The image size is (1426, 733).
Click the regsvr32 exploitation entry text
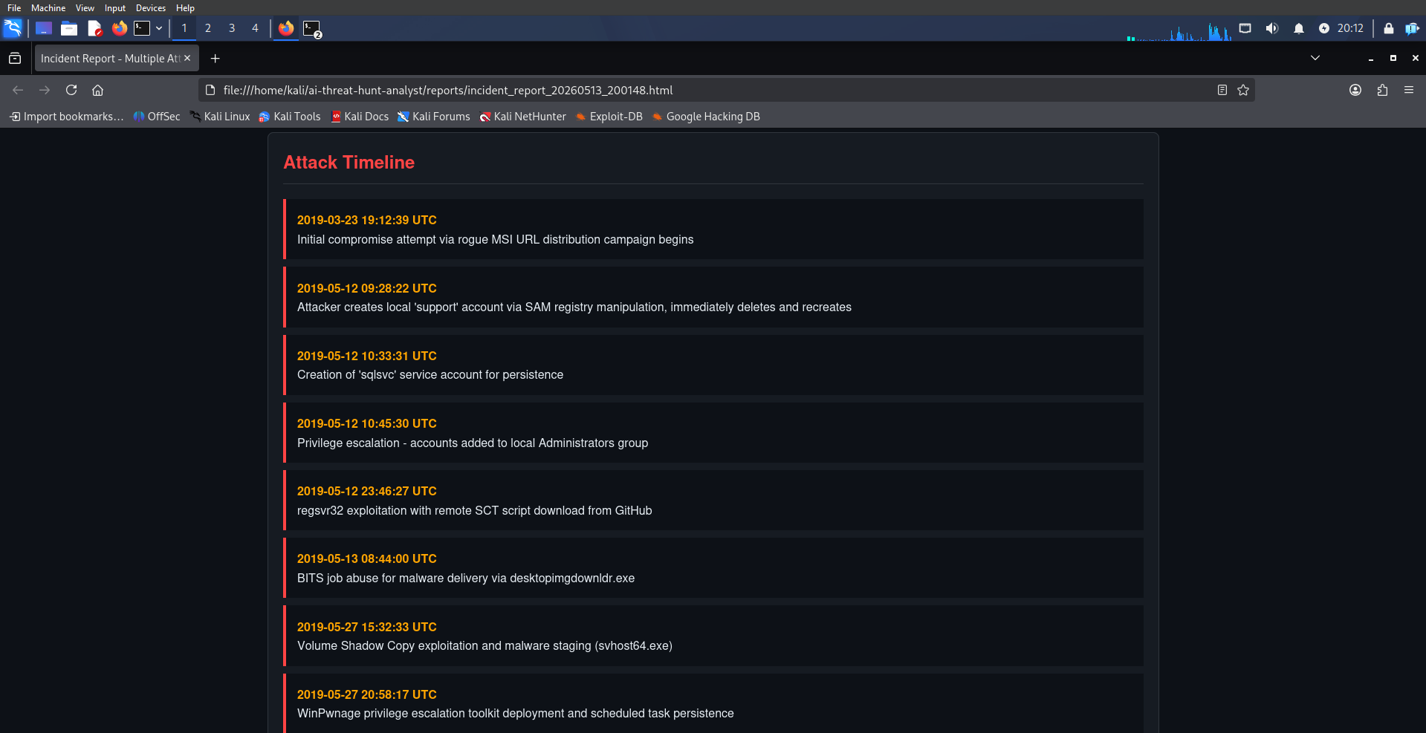coord(475,511)
